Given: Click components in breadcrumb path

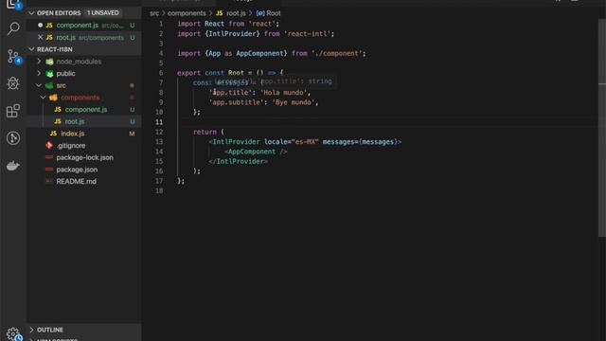Looking at the screenshot, I should coord(187,13).
